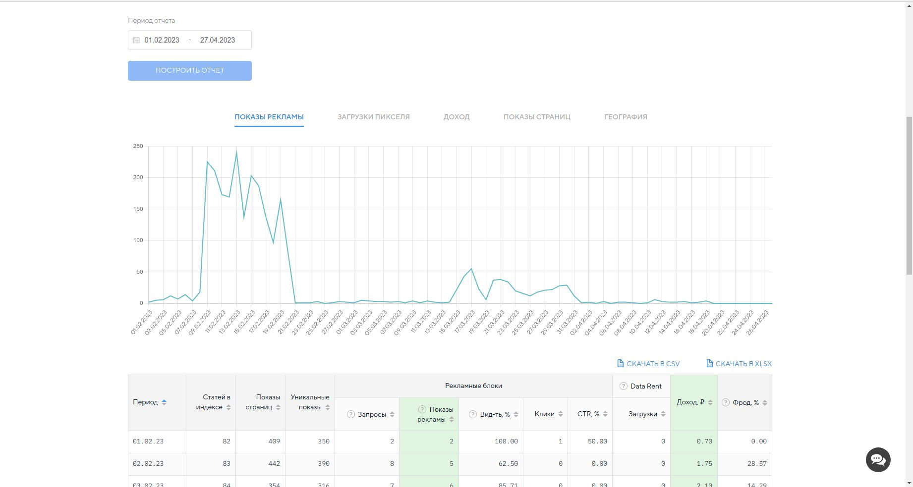Image resolution: width=913 pixels, height=487 pixels.
Task: Sort by CTR, % column arrows
Action: (x=605, y=414)
